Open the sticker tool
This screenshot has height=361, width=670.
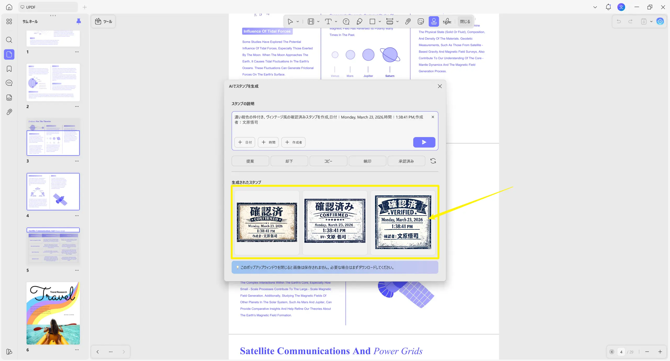421,21
